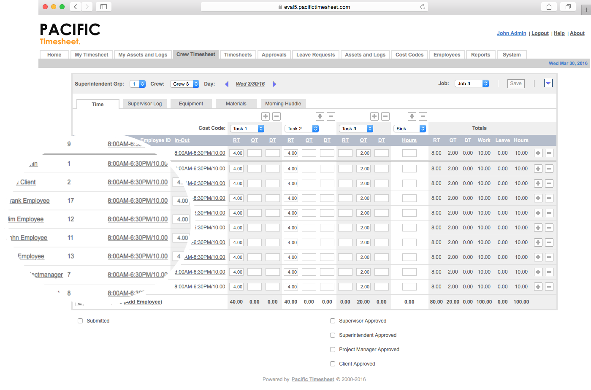Reload page using browser refresh icon
This screenshot has height=390, width=591.
click(x=423, y=7)
